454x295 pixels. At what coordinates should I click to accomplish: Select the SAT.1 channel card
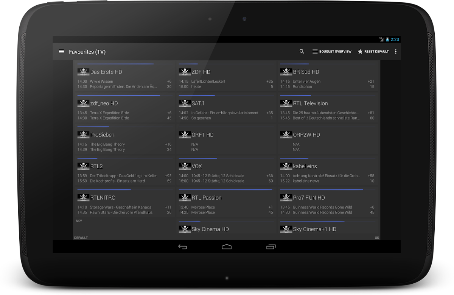coord(226,109)
